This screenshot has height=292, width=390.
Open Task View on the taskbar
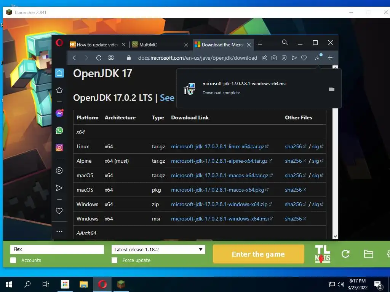coord(46,284)
